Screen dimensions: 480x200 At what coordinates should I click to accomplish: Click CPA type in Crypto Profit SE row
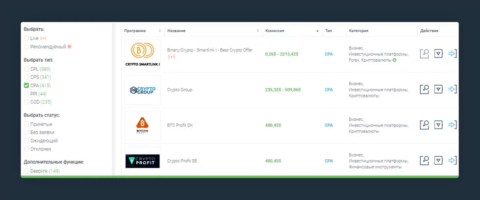click(x=329, y=161)
